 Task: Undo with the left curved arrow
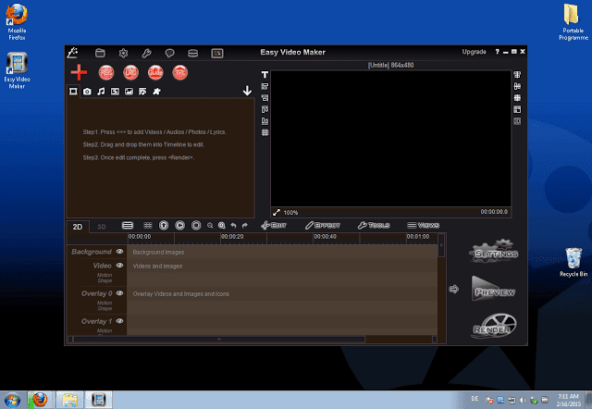[233, 226]
